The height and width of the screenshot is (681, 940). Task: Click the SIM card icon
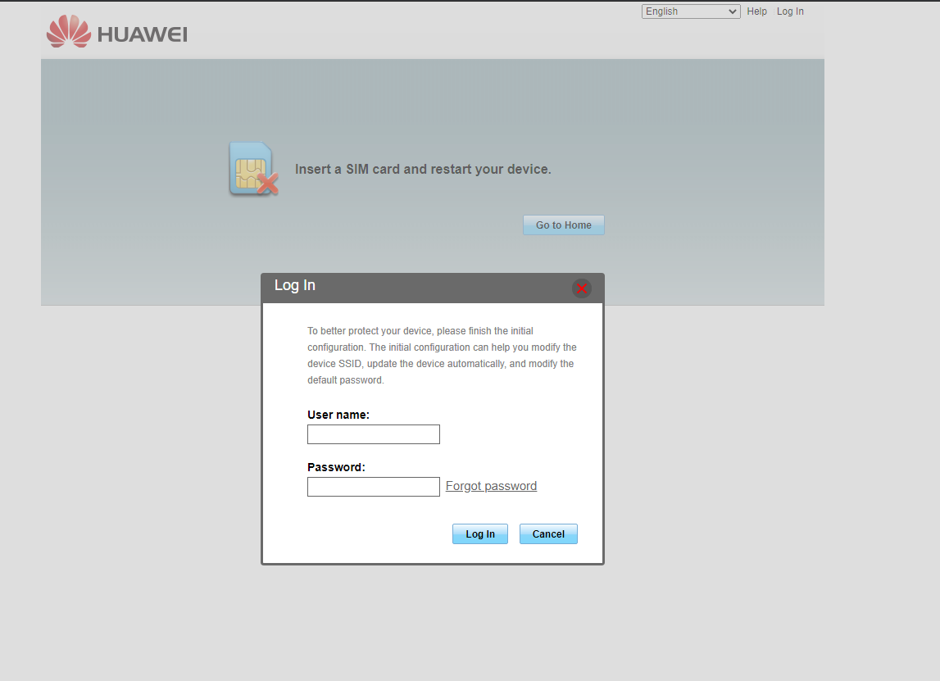pos(249,167)
